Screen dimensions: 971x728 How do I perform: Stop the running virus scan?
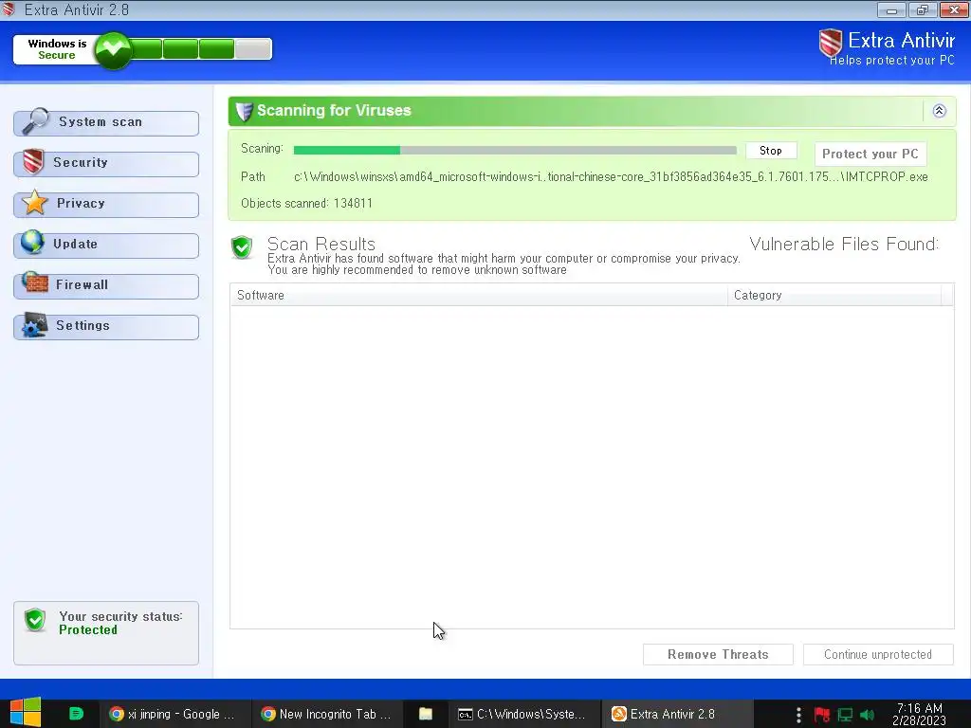coord(770,151)
